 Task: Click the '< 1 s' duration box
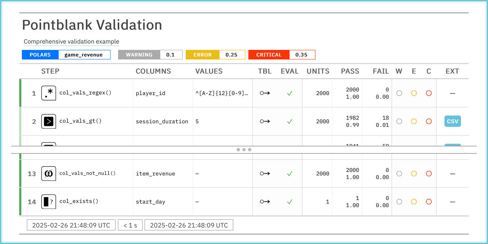coord(130,225)
